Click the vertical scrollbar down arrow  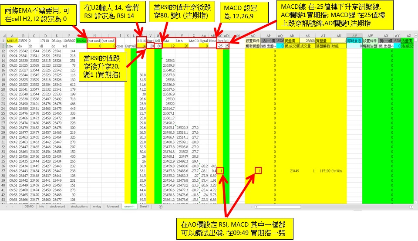[416, 202]
